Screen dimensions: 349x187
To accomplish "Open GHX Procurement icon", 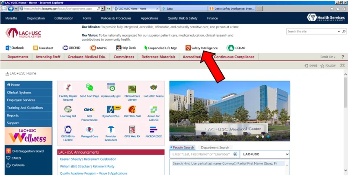I will click(89, 110).
